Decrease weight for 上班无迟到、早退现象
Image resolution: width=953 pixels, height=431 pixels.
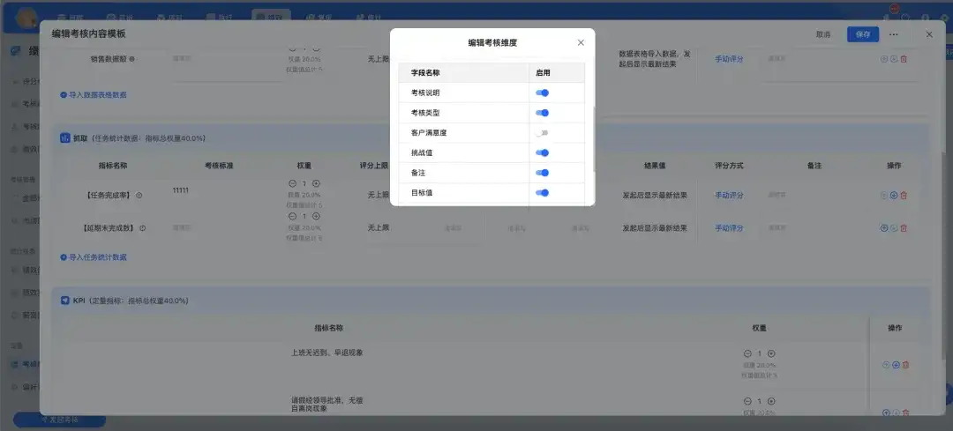[x=747, y=353]
